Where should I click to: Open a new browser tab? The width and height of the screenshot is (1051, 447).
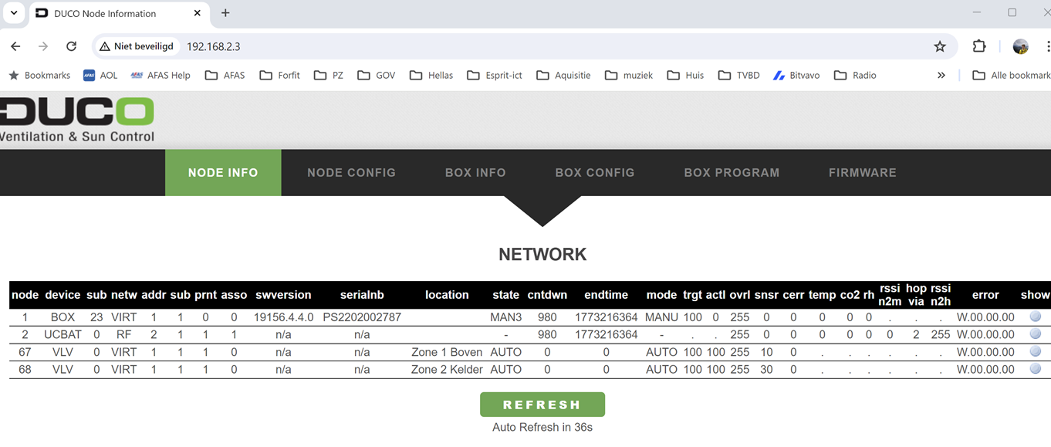[225, 13]
